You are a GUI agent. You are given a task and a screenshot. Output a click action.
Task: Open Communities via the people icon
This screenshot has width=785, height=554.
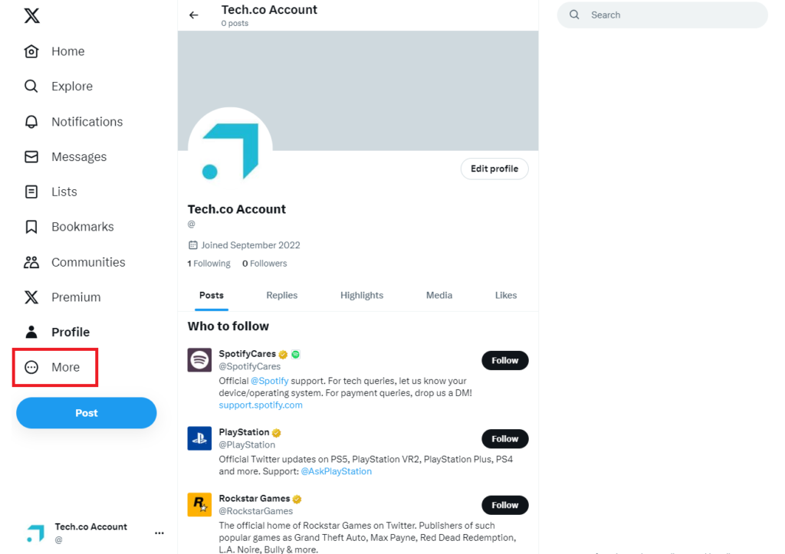(x=31, y=261)
